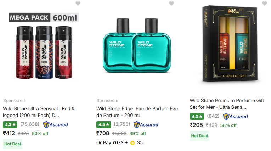Click the ₹708 price on Edge perfume
The height and width of the screenshot is (151, 271).
(103, 133)
